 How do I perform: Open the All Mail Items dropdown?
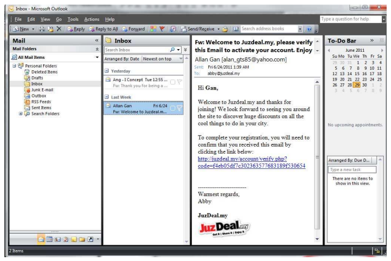point(97,57)
